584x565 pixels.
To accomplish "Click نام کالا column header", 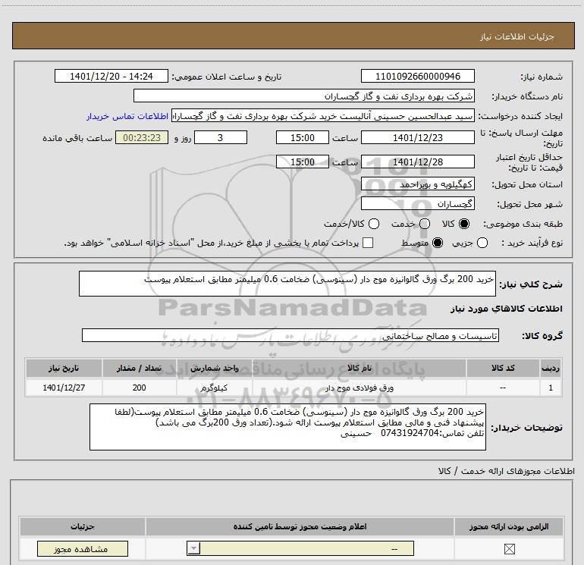I will 359,369.
